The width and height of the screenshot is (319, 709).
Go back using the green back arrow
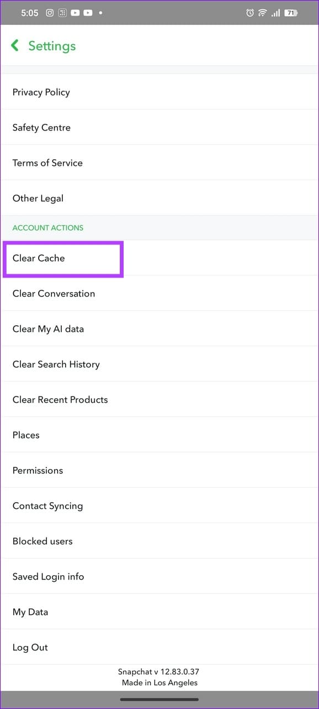coord(15,45)
